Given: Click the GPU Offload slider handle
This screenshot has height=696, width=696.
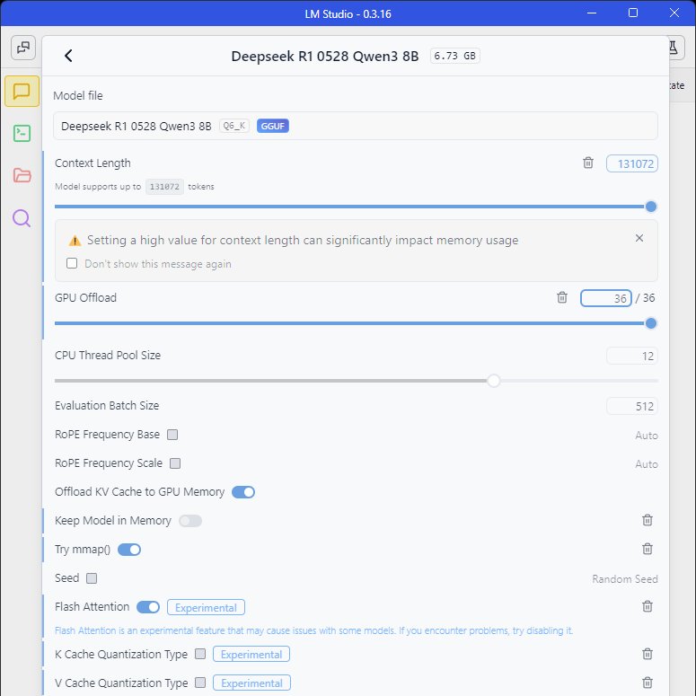Looking at the screenshot, I should (x=651, y=323).
